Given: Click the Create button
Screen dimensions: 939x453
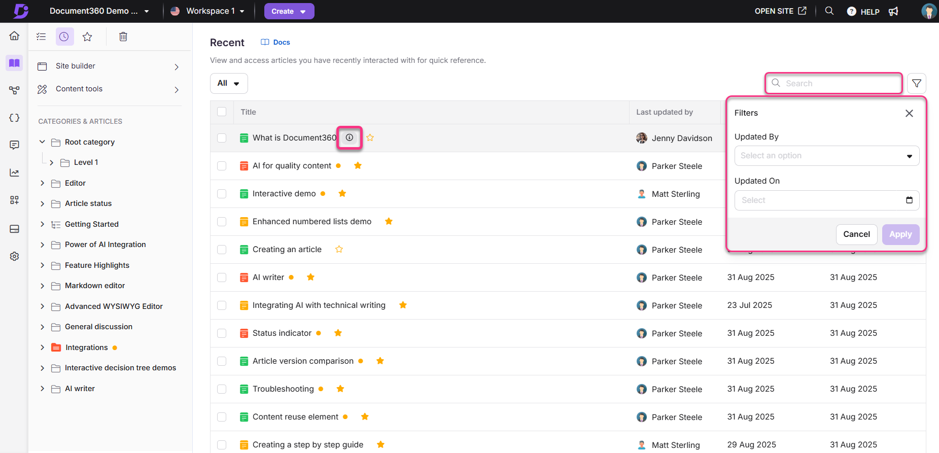Looking at the screenshot, I should point(289,11).
